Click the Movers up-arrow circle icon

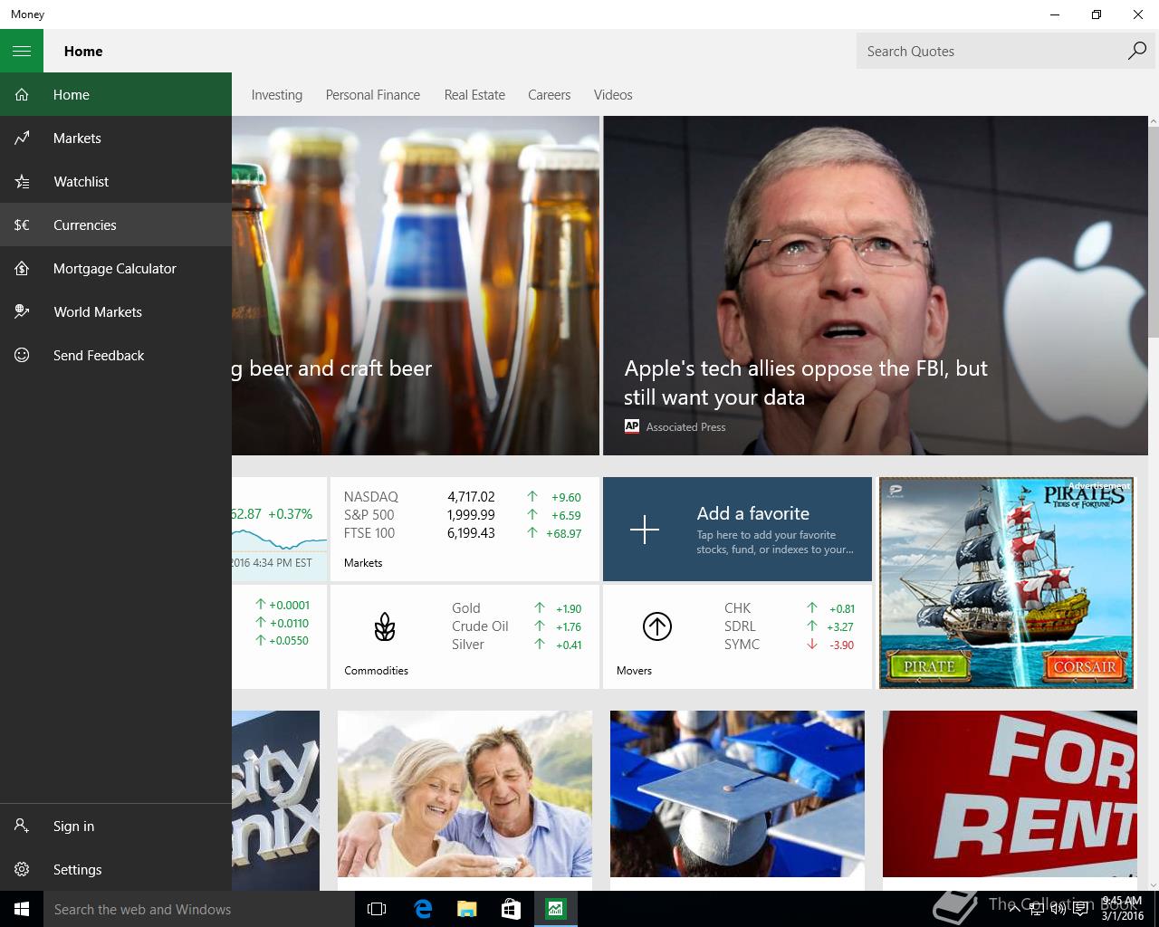point(657,626)
